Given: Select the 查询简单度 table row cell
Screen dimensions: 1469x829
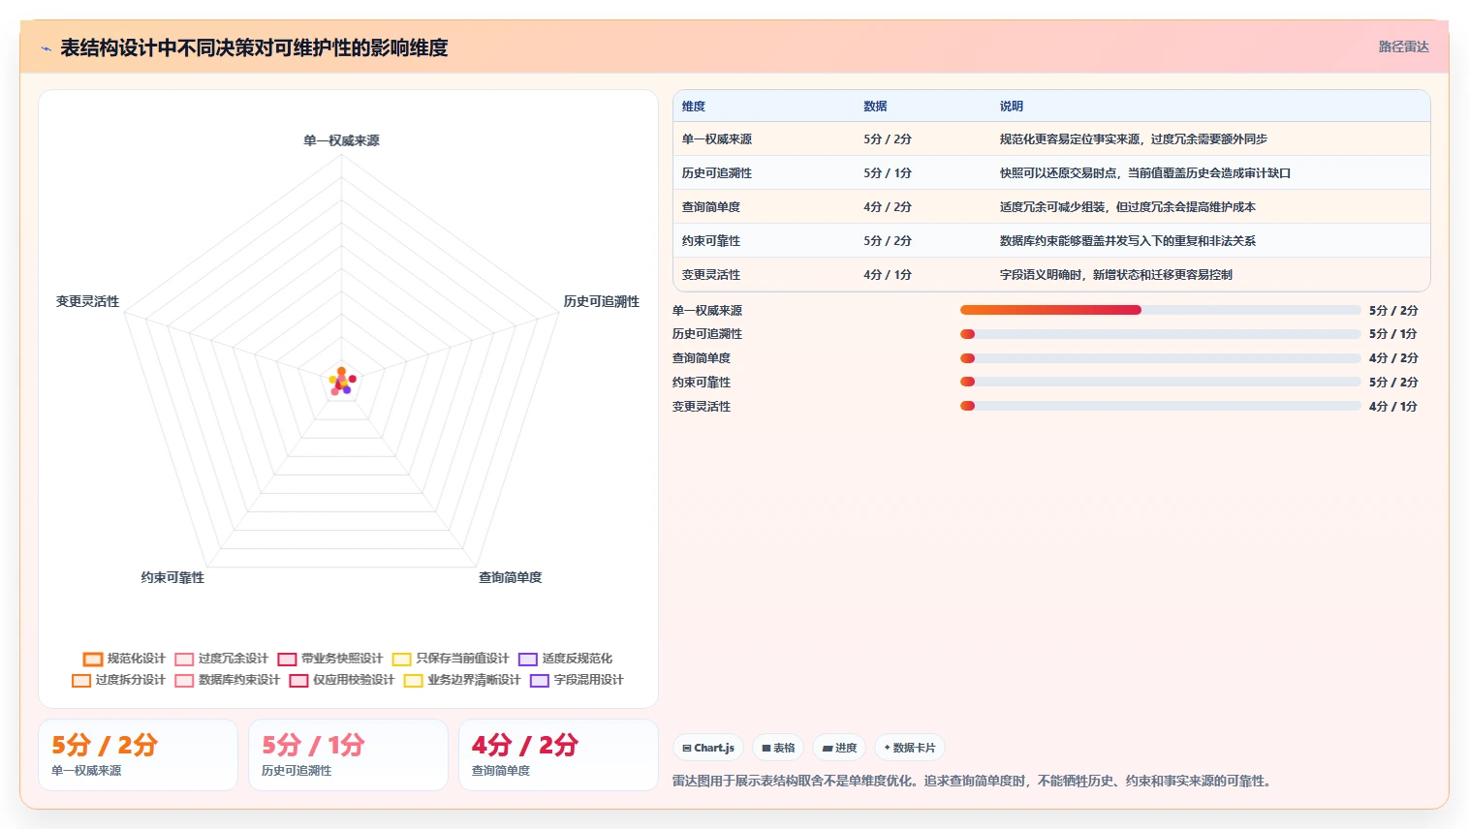Looking at the screenshot, I should click(710, 207).
